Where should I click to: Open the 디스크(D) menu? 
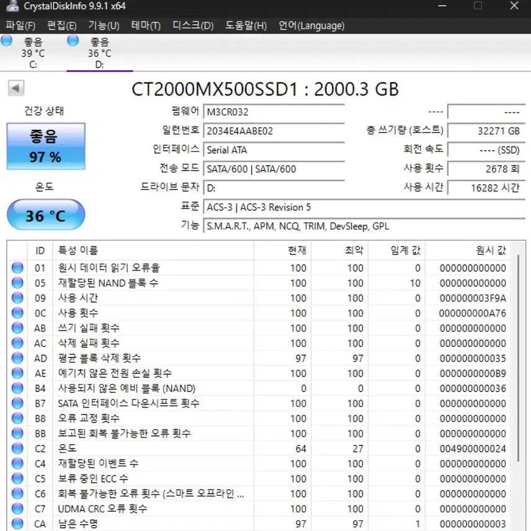tap(193, 25)
